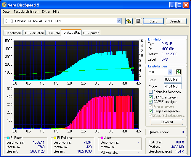Click the cyan PI Errors color swatch
Viewport: 191px width, 157px height.
tap(8, 138)
